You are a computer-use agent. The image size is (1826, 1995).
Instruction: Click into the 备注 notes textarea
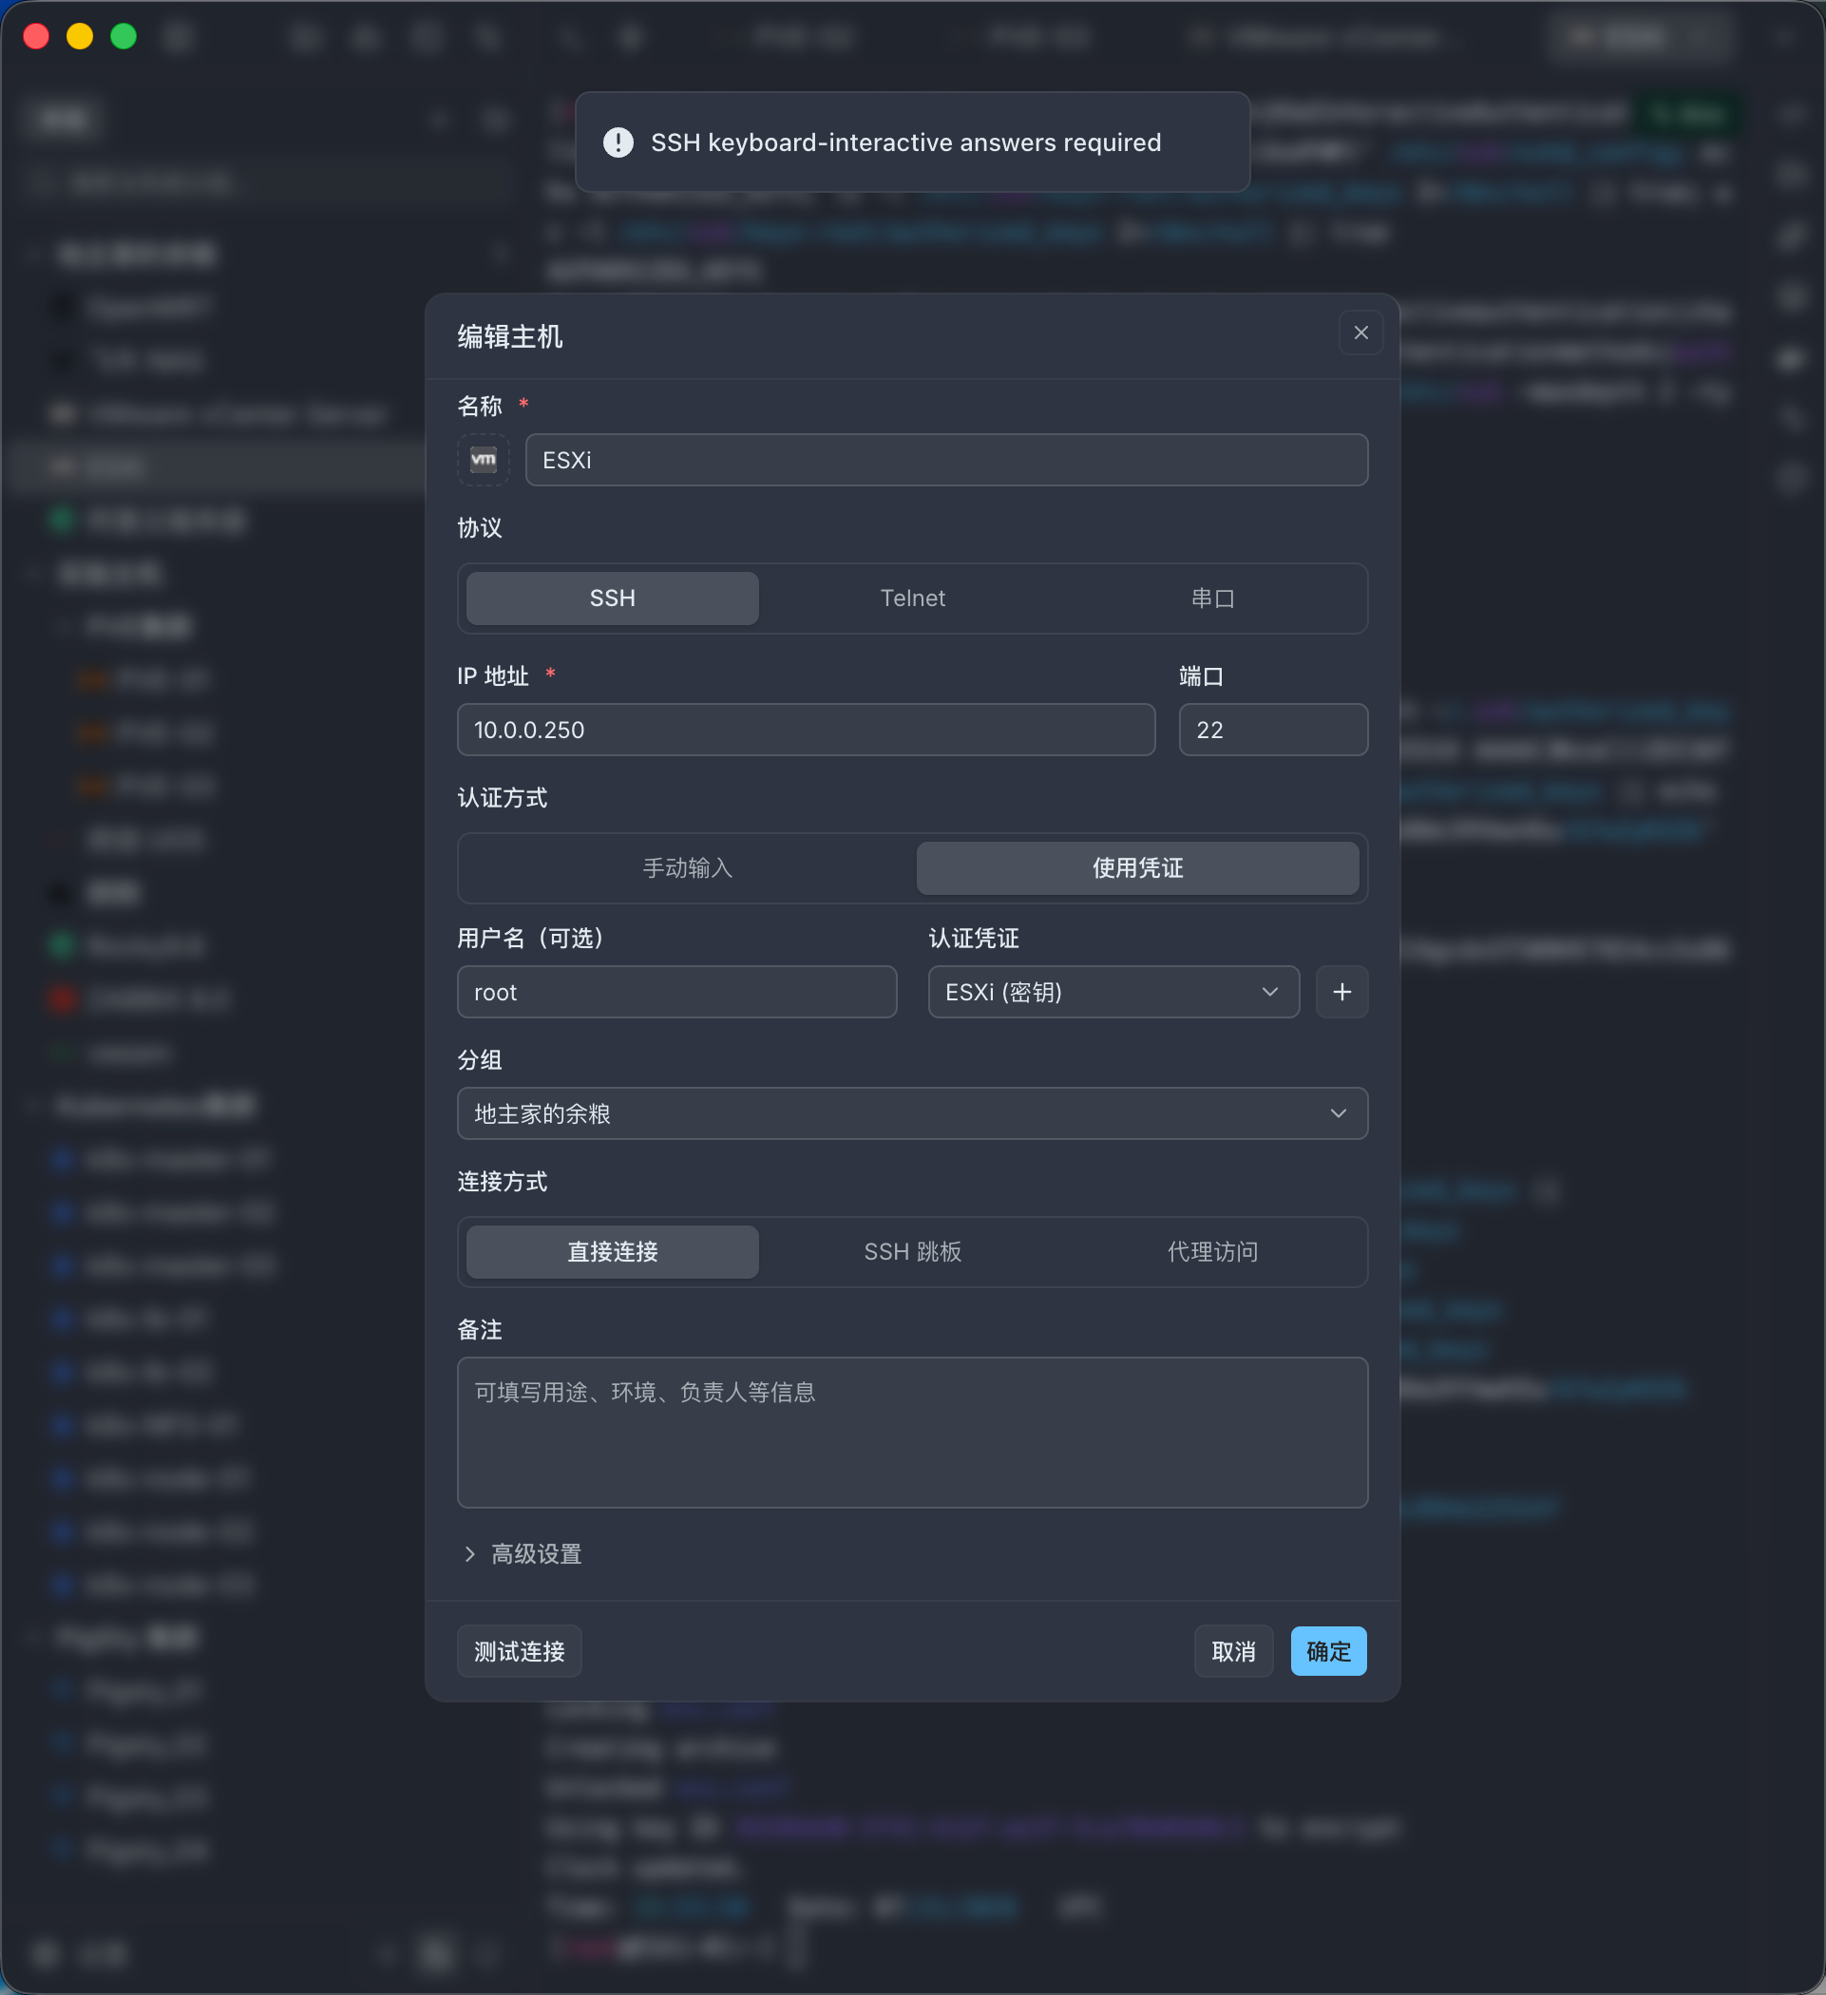point(912,1432)
